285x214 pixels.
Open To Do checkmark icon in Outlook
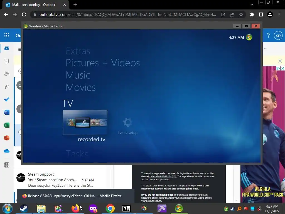coord(7,99)
